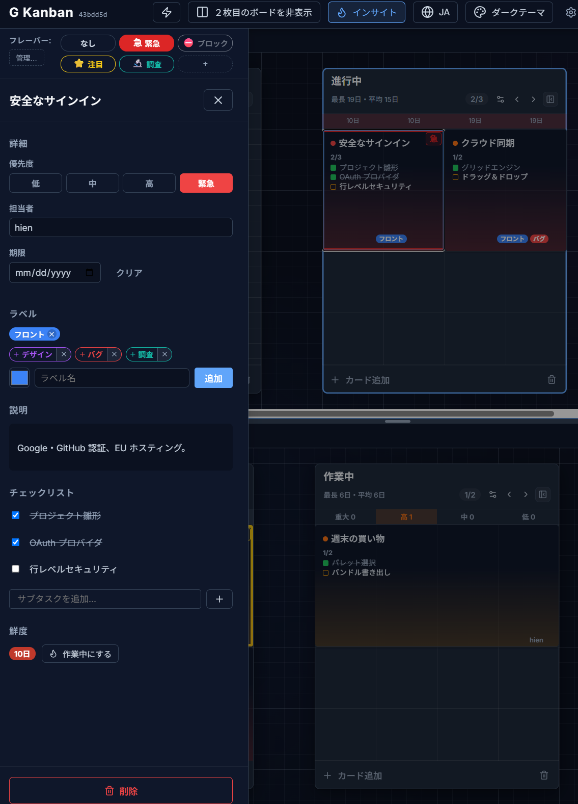Select the 注目 star flavor chip
Viewport: 578px width, 804px height.
88,64
